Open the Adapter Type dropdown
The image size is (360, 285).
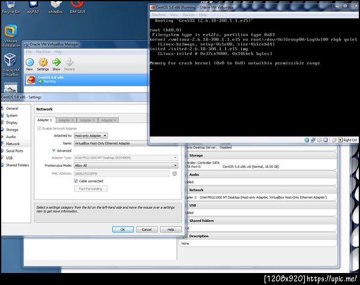pyautogui.click(x=126, y=158)
